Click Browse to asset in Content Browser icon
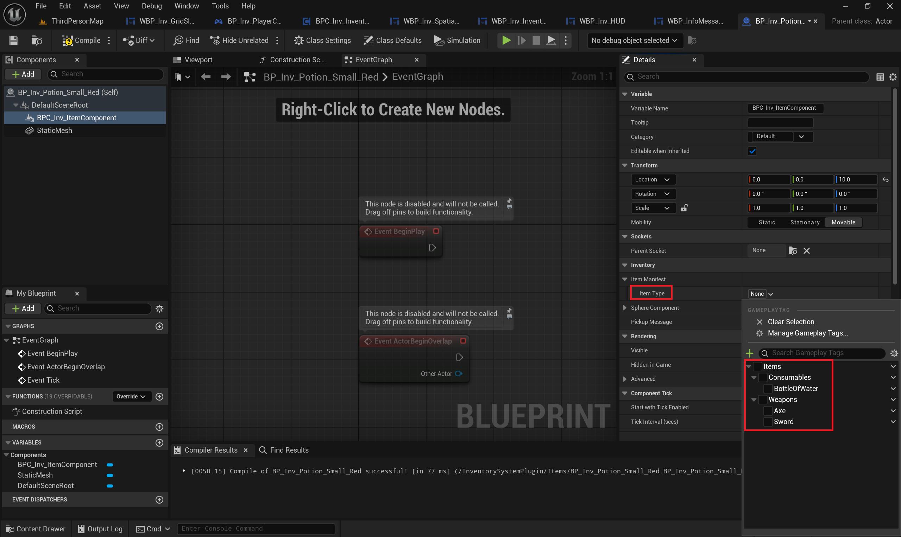The height and width of the screenshot is (537, 901). [x=37, y=40]
